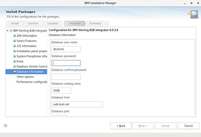Focus the Database catalog name field
Viewport: 201px width, 137px height.
tap(61, 90)
